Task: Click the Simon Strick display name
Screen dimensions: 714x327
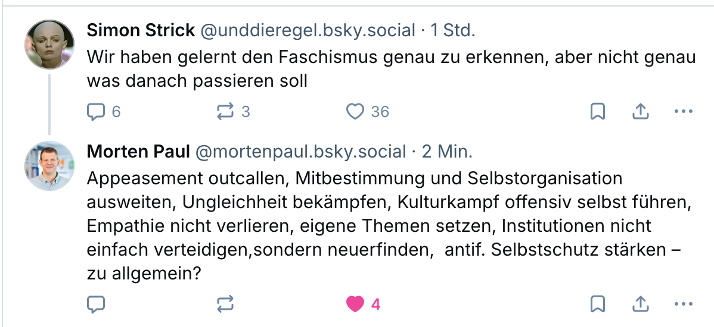Action: tap(139, 30)
